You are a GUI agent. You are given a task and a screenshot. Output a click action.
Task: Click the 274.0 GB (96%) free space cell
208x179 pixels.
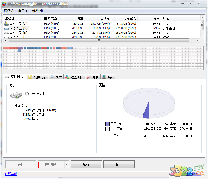coord(126,28)
